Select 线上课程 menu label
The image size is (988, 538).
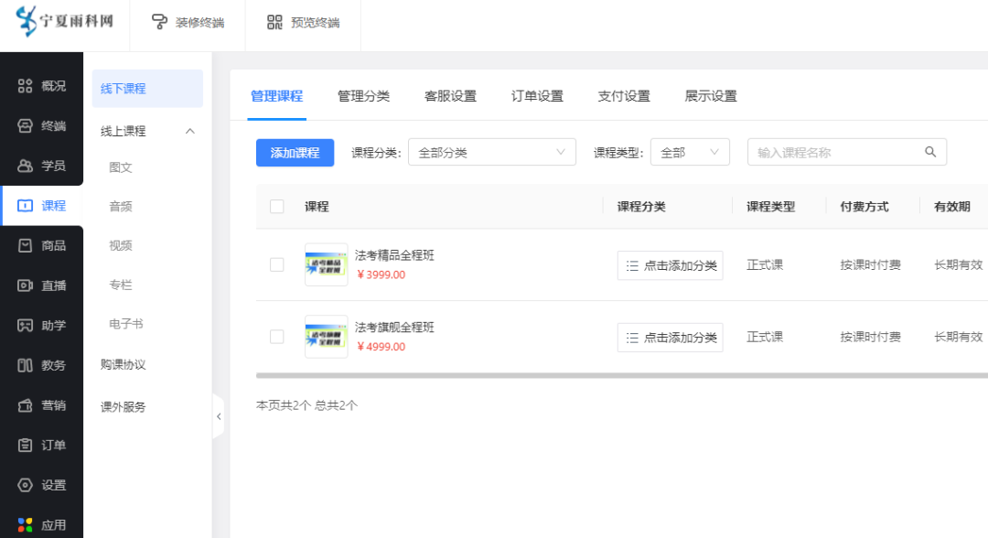[x=123, y=131]
